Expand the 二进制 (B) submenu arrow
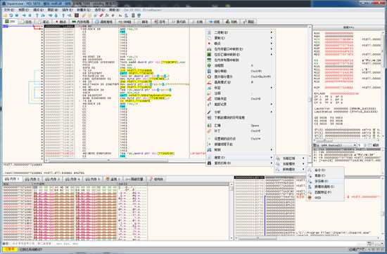 [x=272, y=32]
